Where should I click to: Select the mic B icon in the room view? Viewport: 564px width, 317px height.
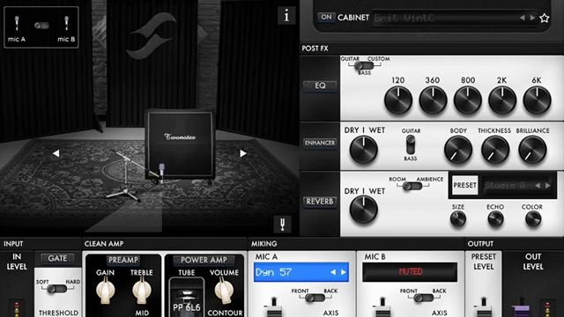coord(66,24)
